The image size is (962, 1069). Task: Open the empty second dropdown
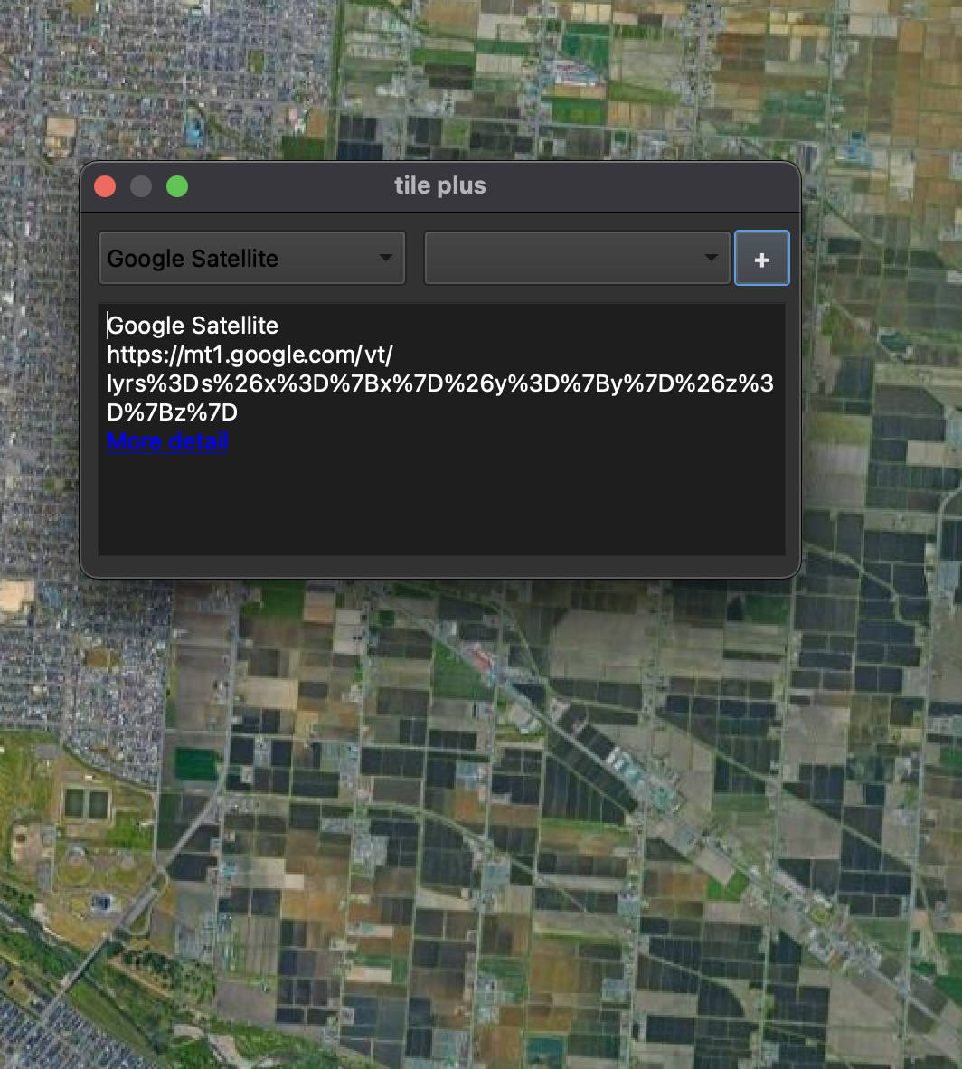[x=565, y=259]
